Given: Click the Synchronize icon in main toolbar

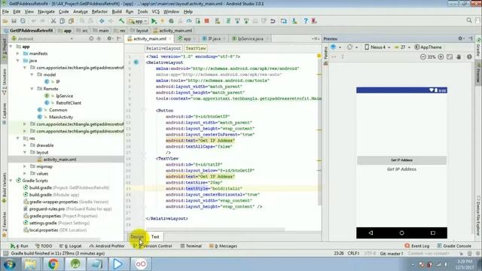Looking at the screenshot, I should coord(23,21).
